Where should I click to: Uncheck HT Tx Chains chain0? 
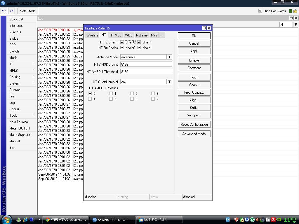(x=122, y=42)
